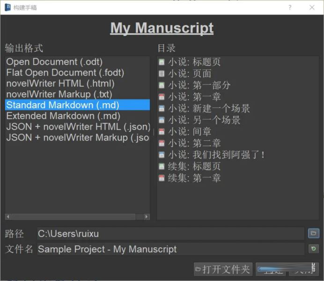Screen dimensions: 324x281
Task: Select the 续集: 标题页 contents entry
Action: [238, 166]
